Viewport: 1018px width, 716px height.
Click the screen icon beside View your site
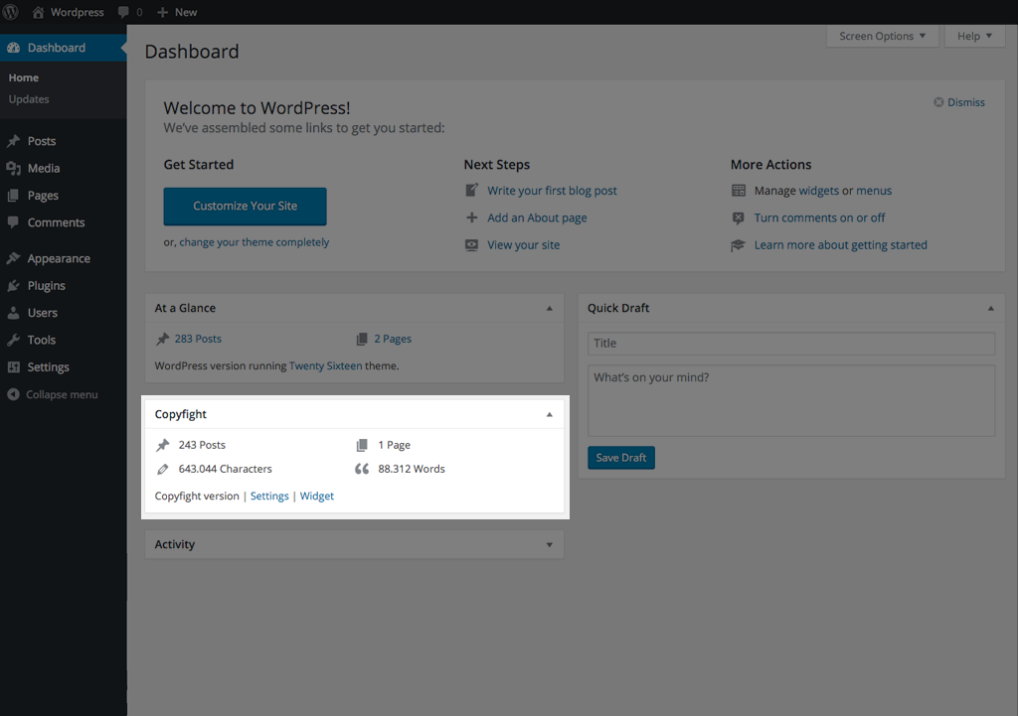coord(472,245)
